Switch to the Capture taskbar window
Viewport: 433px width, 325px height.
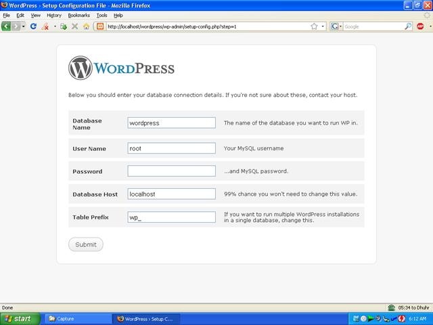78,319
